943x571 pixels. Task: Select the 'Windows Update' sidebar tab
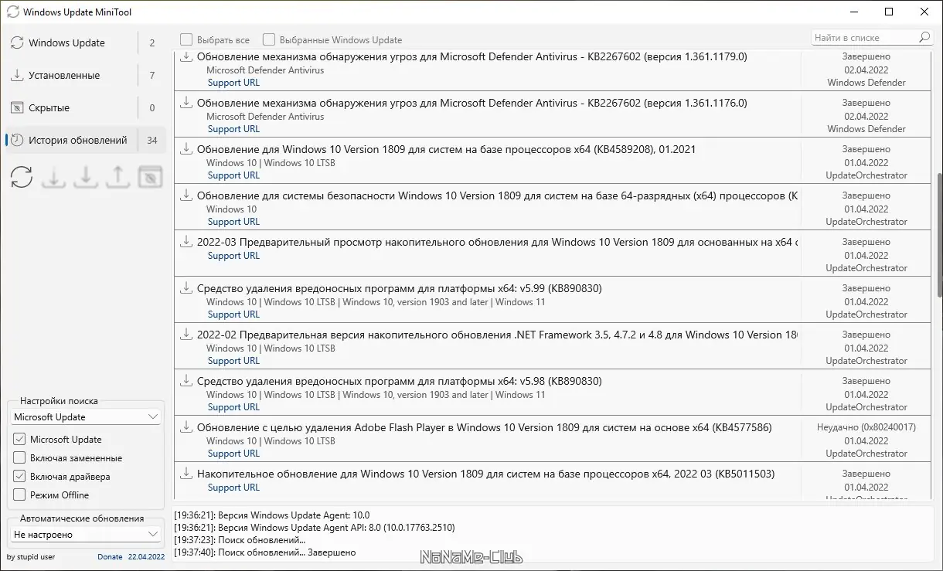point(66,43)
